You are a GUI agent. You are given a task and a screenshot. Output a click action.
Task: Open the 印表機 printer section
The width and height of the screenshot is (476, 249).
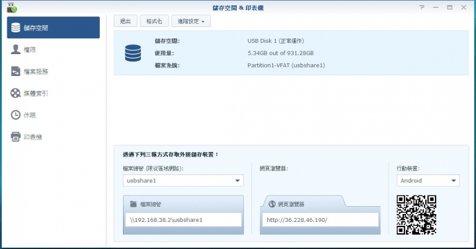[53, 137]
